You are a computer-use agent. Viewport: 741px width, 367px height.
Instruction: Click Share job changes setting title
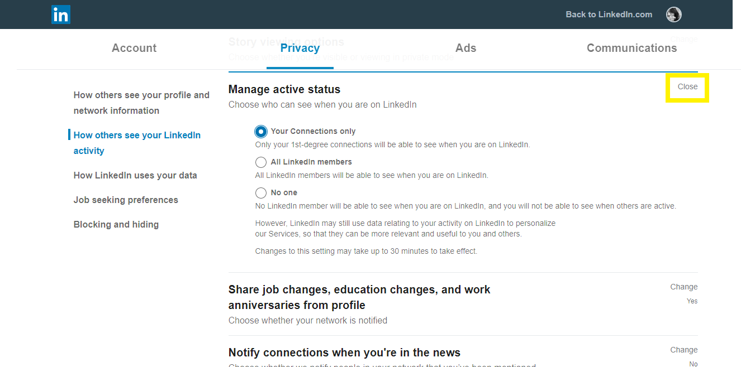(x=359, y=297)
